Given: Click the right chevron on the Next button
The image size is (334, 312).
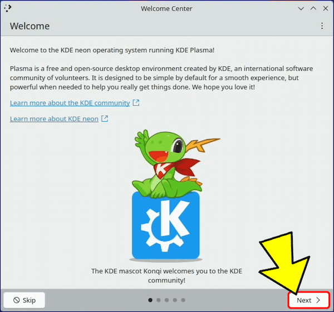Looking at the screenshot, I should click(x=318, y=300).
